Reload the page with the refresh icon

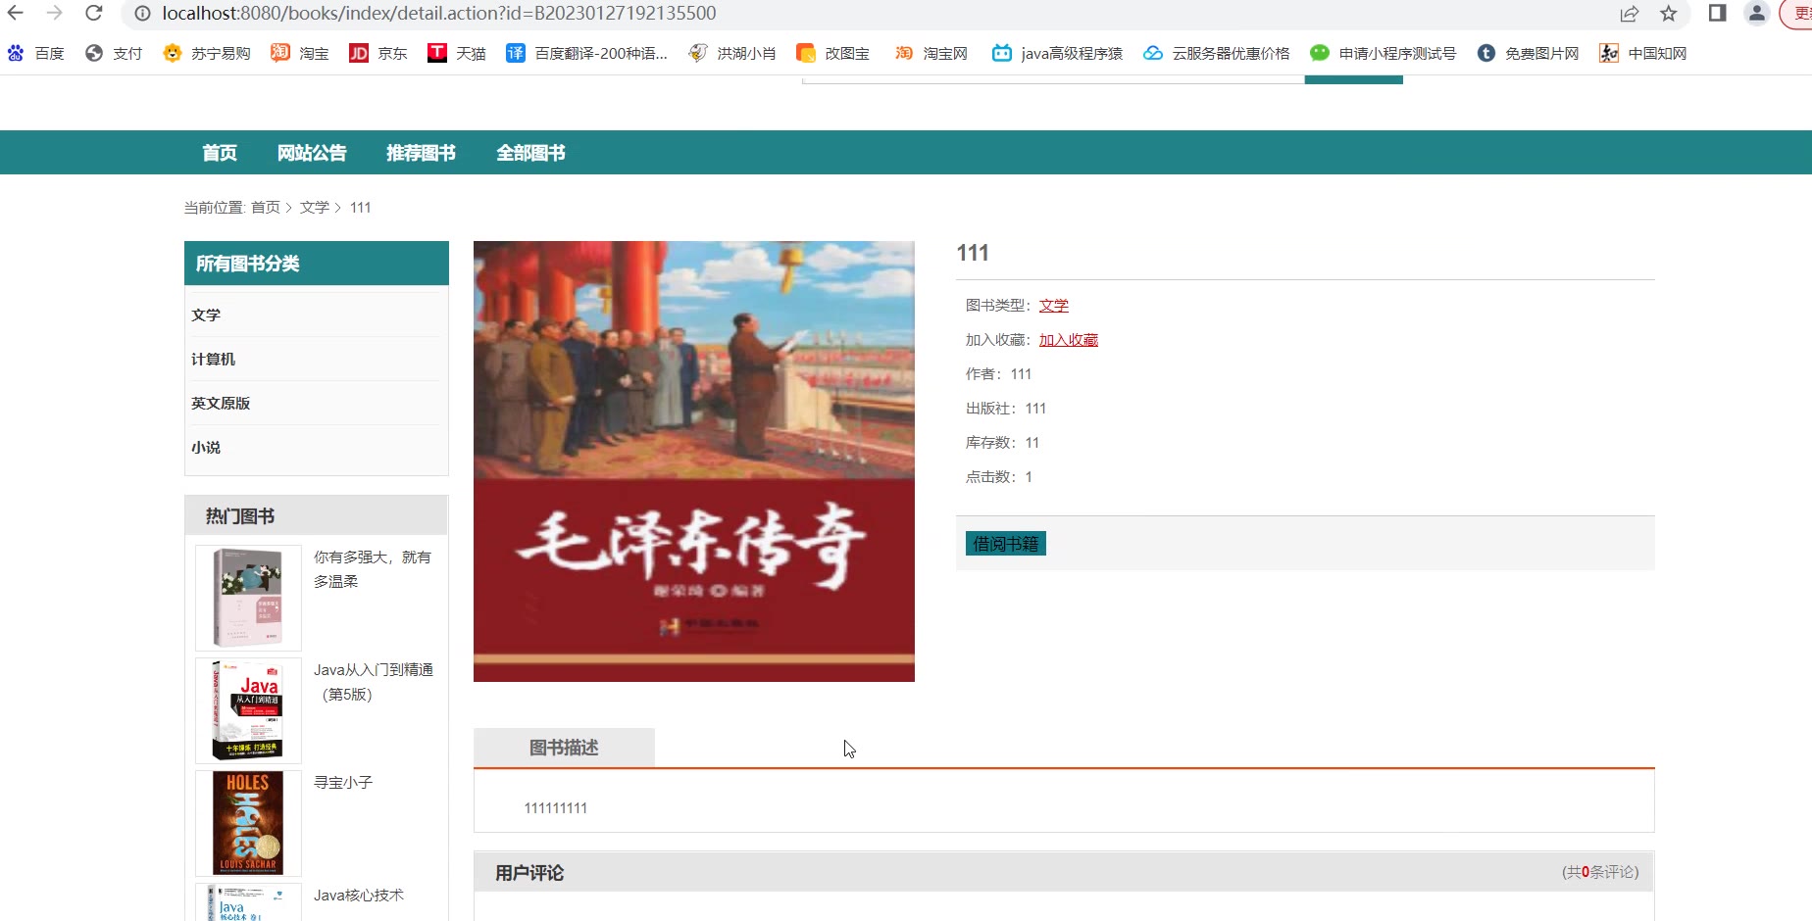94,13
